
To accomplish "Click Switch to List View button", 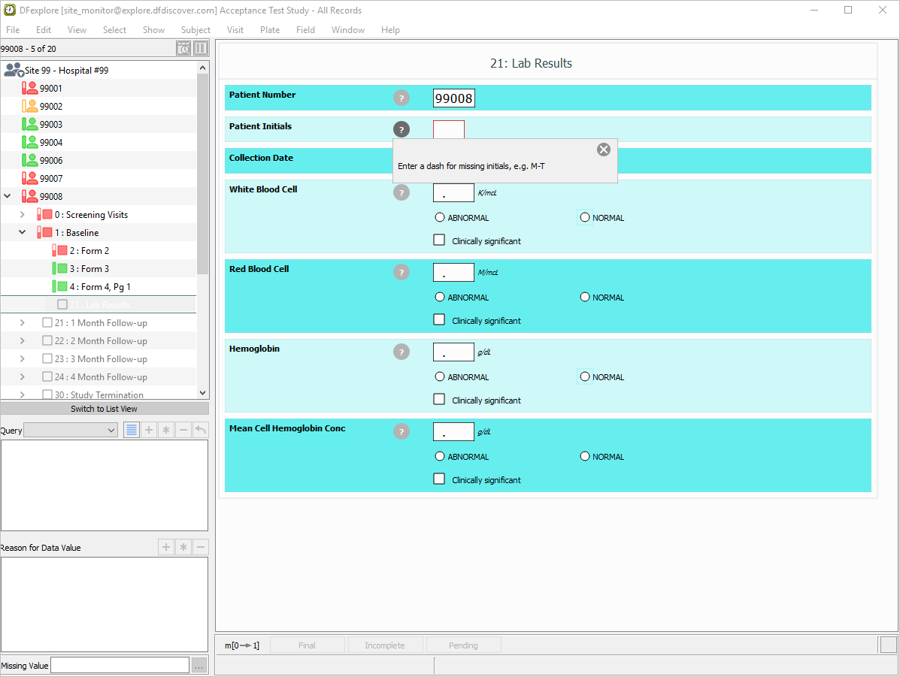I will (x=104, y=409).
